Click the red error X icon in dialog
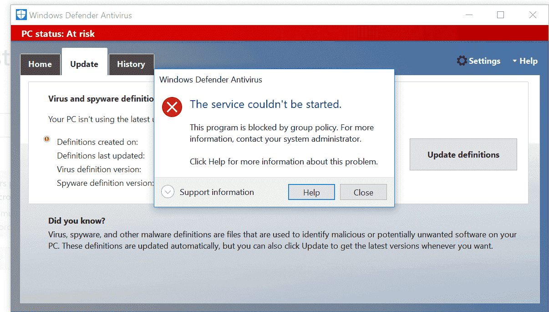Image resolution: width=549 pixels, height=312 pixels. [x=172, y=107]
